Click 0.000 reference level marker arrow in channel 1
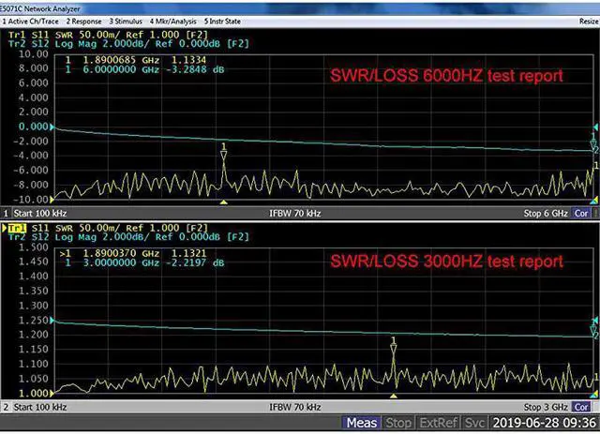This screenshot has width=600, height=434. tap(52, 127)
